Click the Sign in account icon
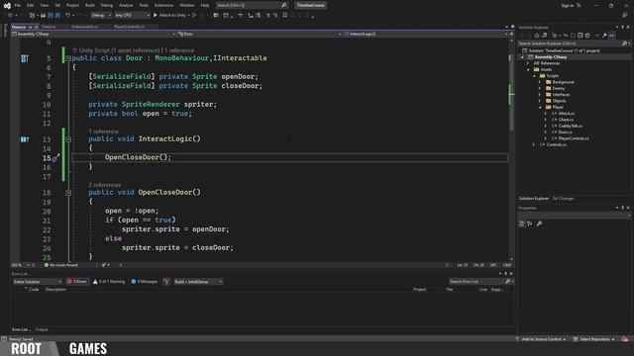Screen dimensions: 634x356 click(x=579, y=5)
